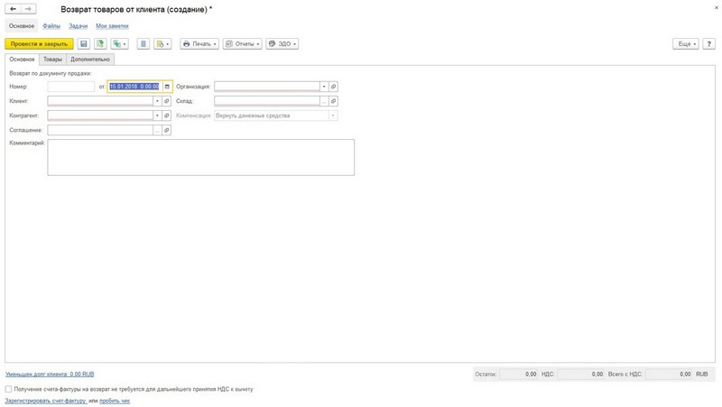Click the Провести и закрыть button
The image size is (722, 407).
[x=39, y=43]
